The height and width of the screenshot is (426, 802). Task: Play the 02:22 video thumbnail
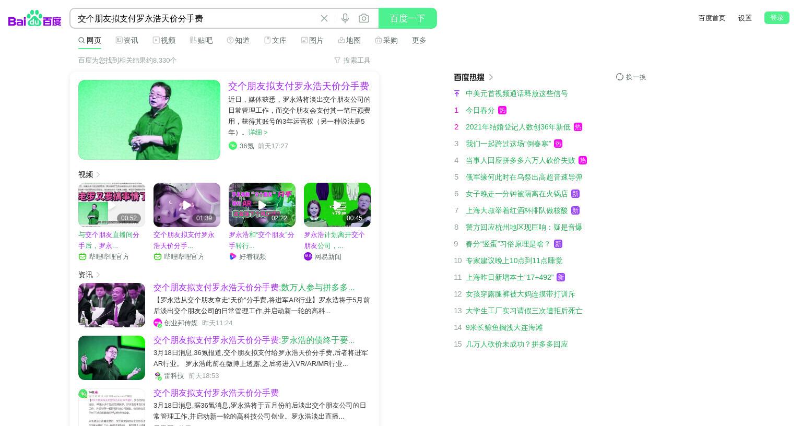point(262,205)
